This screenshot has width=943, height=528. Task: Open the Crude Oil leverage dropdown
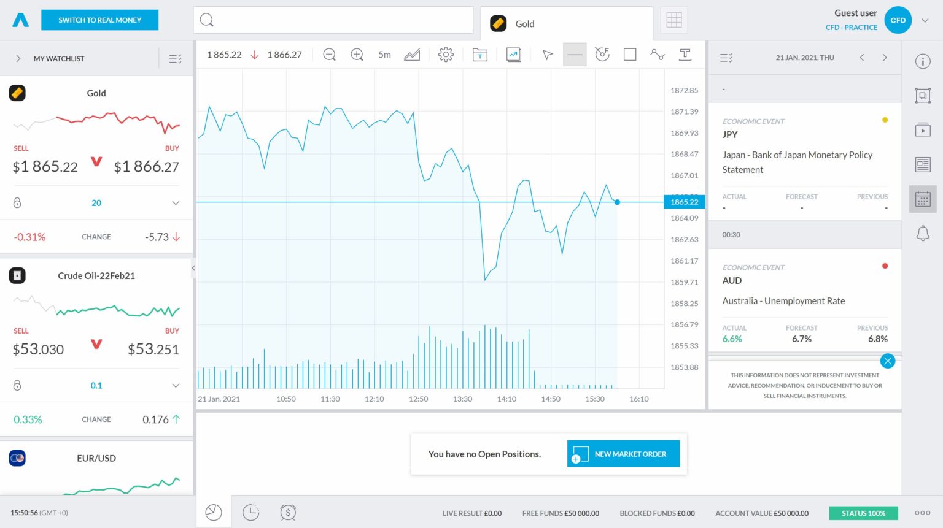tap(176, 385)
